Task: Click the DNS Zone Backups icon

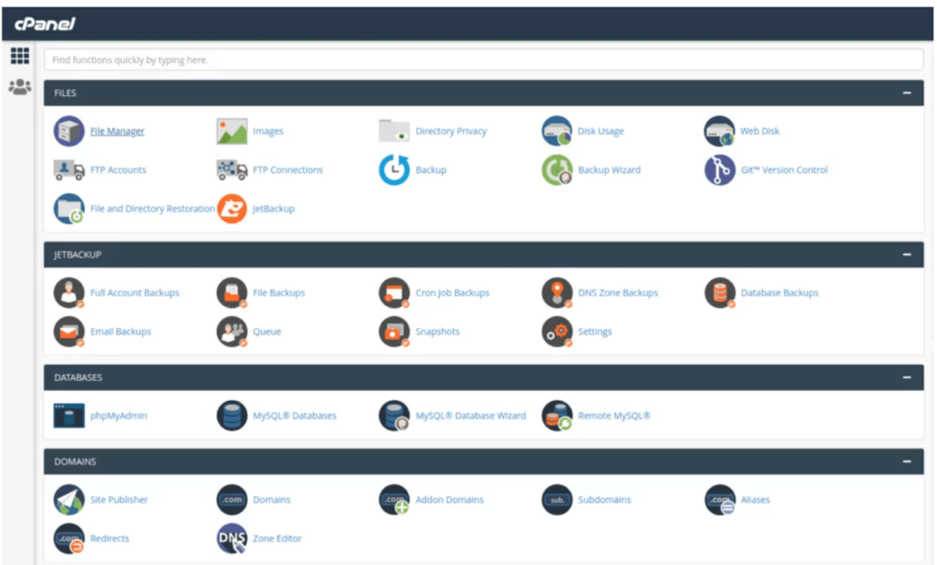Action: click(x=556, y=293)
